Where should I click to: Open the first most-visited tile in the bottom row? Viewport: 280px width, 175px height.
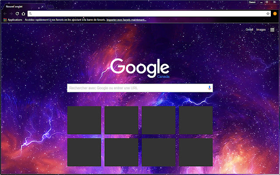[x=84, y=152]
